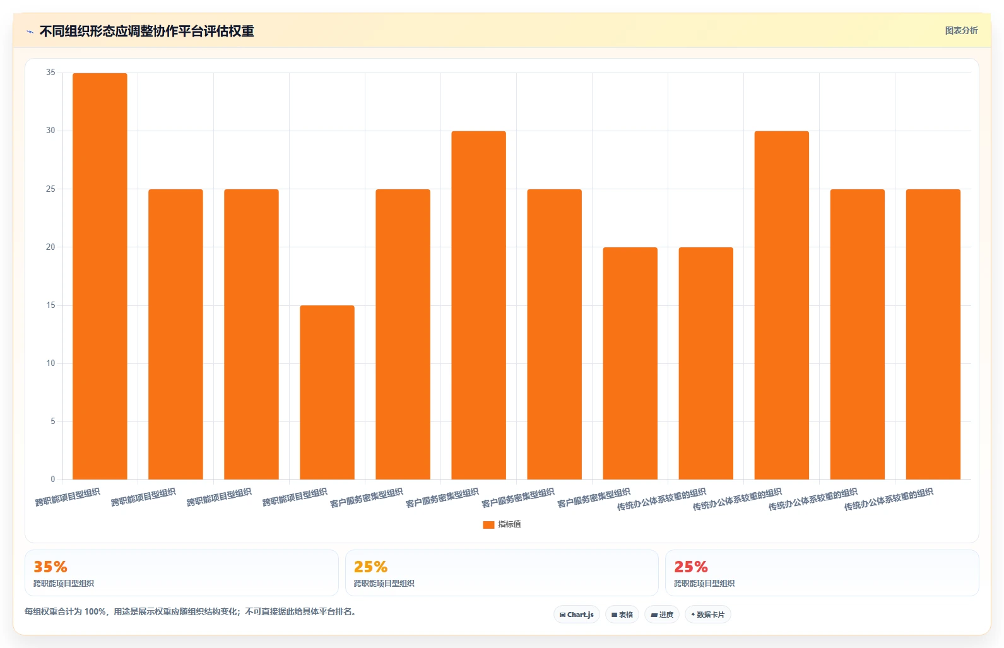
Task: Click the y-axis tick label 0
Action: (x=53, y=480)
